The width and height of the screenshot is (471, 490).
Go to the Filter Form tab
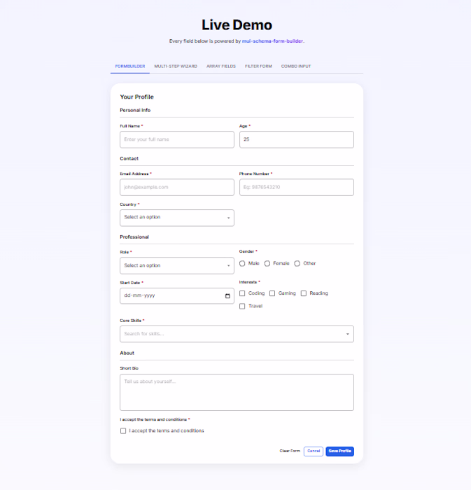[x=258, y=66]
